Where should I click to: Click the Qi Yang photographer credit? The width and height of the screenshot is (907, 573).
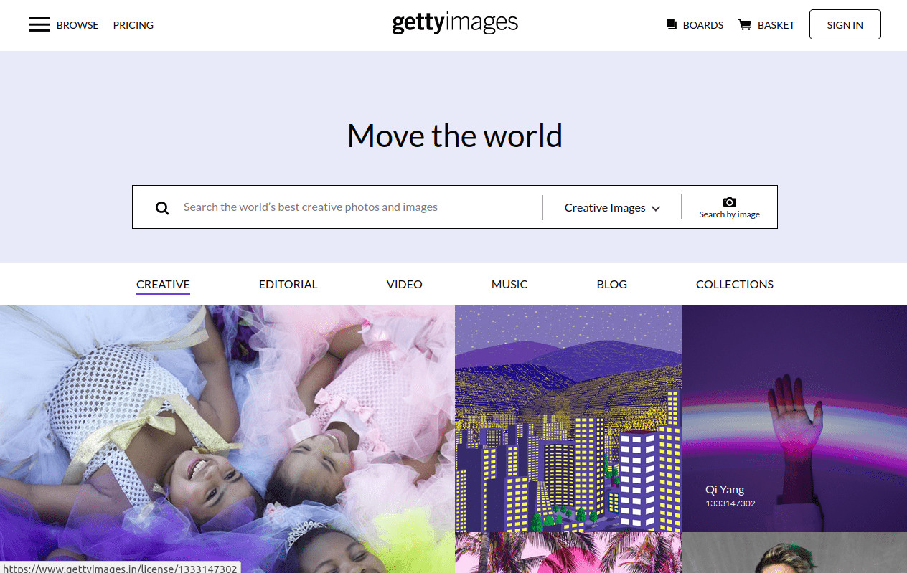click(x=725, y=489)
